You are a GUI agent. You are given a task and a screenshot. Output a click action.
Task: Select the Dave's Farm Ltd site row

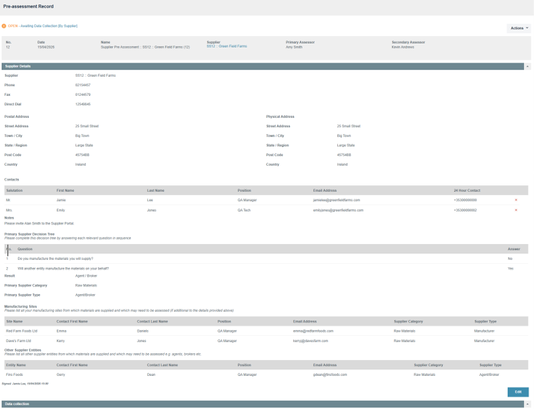click(266, 340)
